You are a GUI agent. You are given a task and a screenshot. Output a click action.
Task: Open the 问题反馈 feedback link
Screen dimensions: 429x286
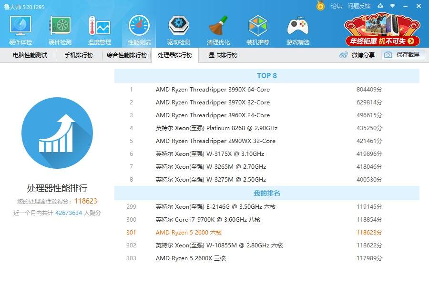(359, 6)
